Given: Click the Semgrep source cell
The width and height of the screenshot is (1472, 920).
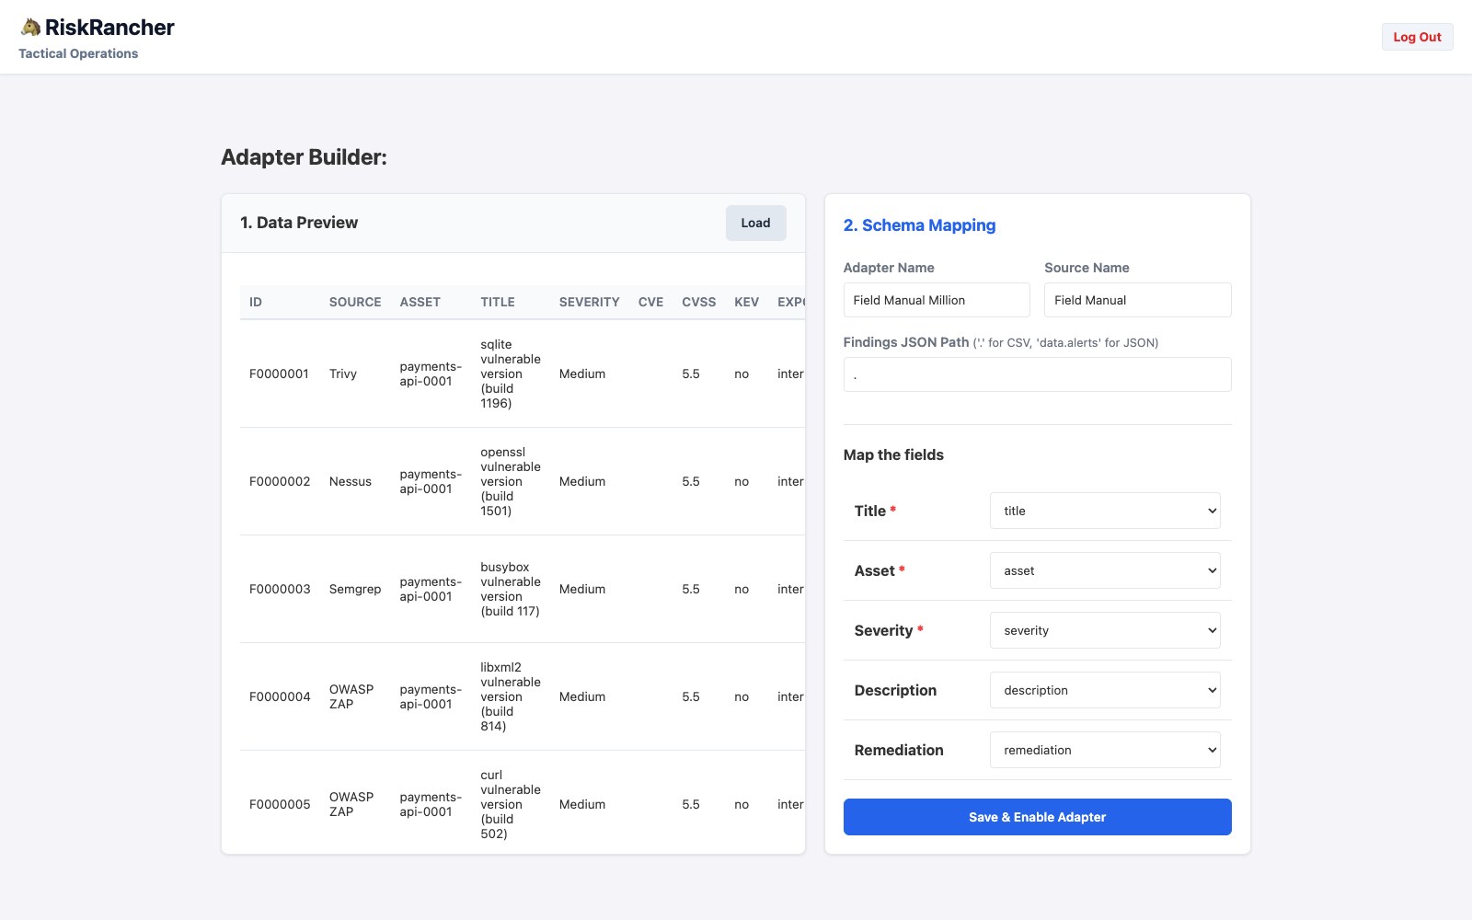Looking at the screenshot, I should (x=355, y=589).
